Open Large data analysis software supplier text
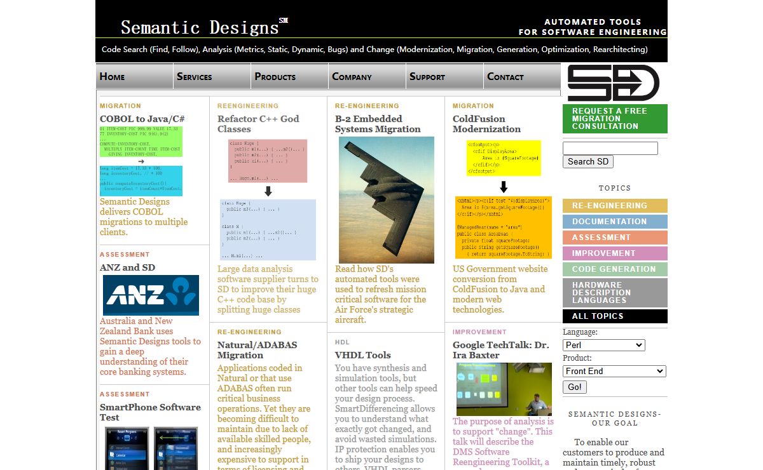 268,290
